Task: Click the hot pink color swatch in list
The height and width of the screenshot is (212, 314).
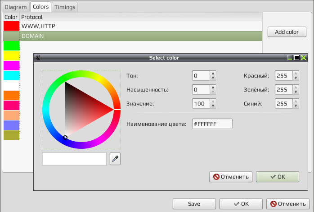Action: [11, 105]
